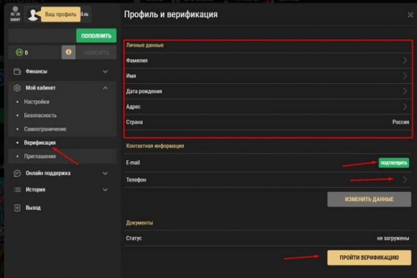Open Безопасность in the sidebar
417x278 pixels.
pos(40,115)
